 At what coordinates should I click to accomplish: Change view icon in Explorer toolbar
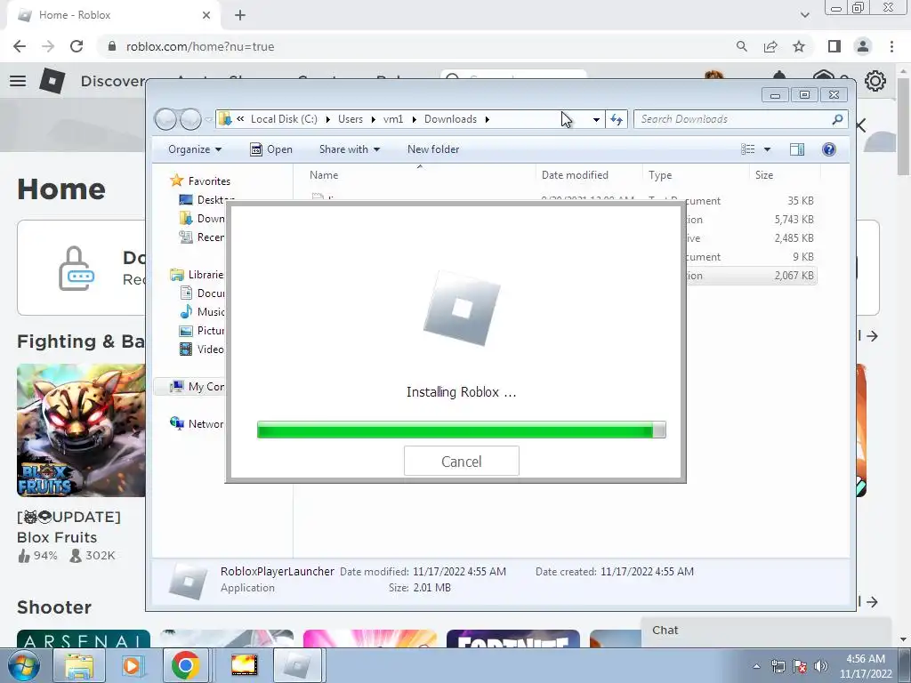[x=747, y=149]
